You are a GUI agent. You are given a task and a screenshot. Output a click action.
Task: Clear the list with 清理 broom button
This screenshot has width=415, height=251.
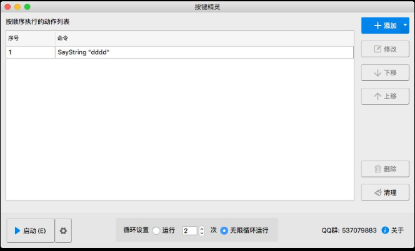click(385, 192)
